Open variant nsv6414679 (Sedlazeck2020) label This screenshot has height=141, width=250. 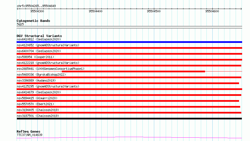coord(39,92)
